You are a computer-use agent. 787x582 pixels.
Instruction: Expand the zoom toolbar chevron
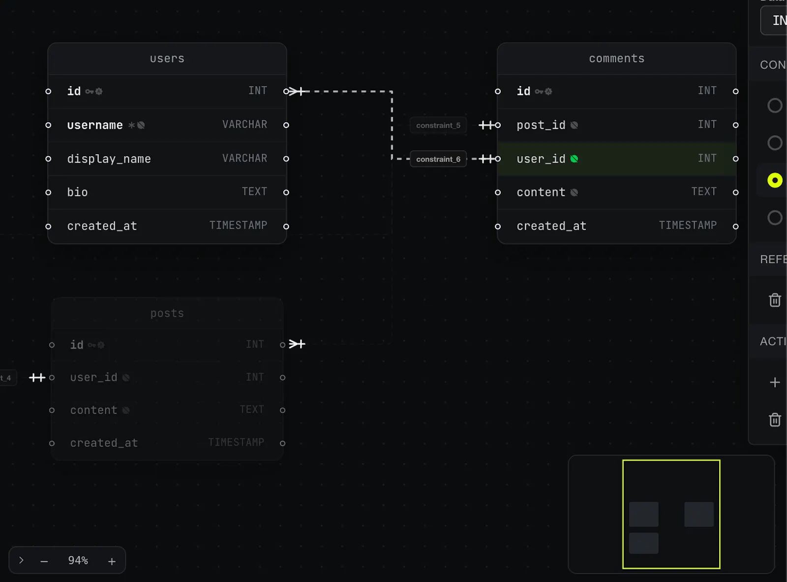point(21,560)
